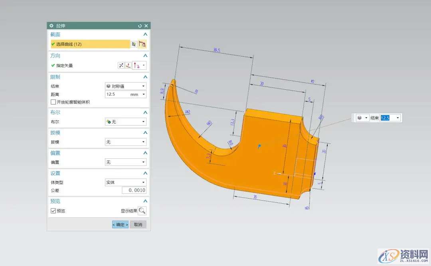
Task: Click the curve icon next to 选择曲线
Action: (x=142, y=44)
